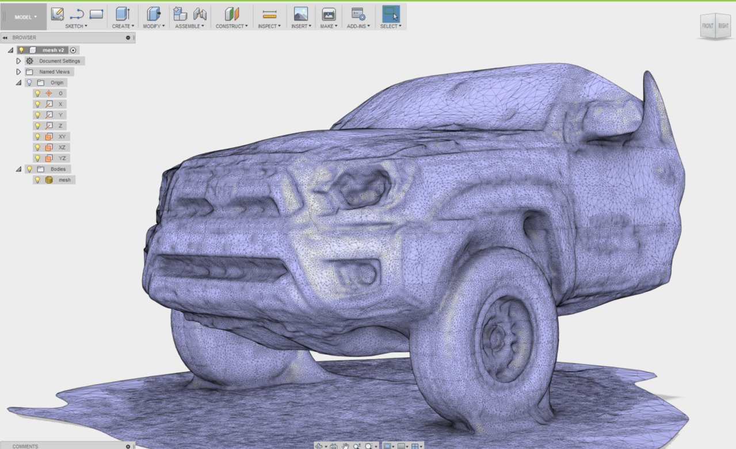Image resolution: width=736 pixels, height=449 pixels.
Task: Select the Orbit navigation icon
Action: pyautogui.click(x=320, y=446)
